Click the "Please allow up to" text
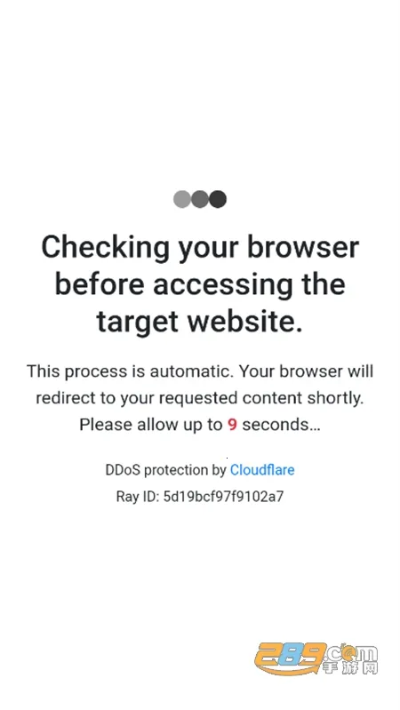This screenshot has height=710, width=400. pyautogui.click(x=151, y=425)
